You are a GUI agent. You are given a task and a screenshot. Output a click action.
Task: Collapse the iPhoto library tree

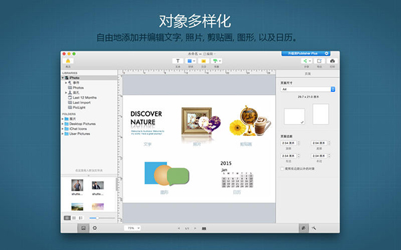(x=63, y=78)
